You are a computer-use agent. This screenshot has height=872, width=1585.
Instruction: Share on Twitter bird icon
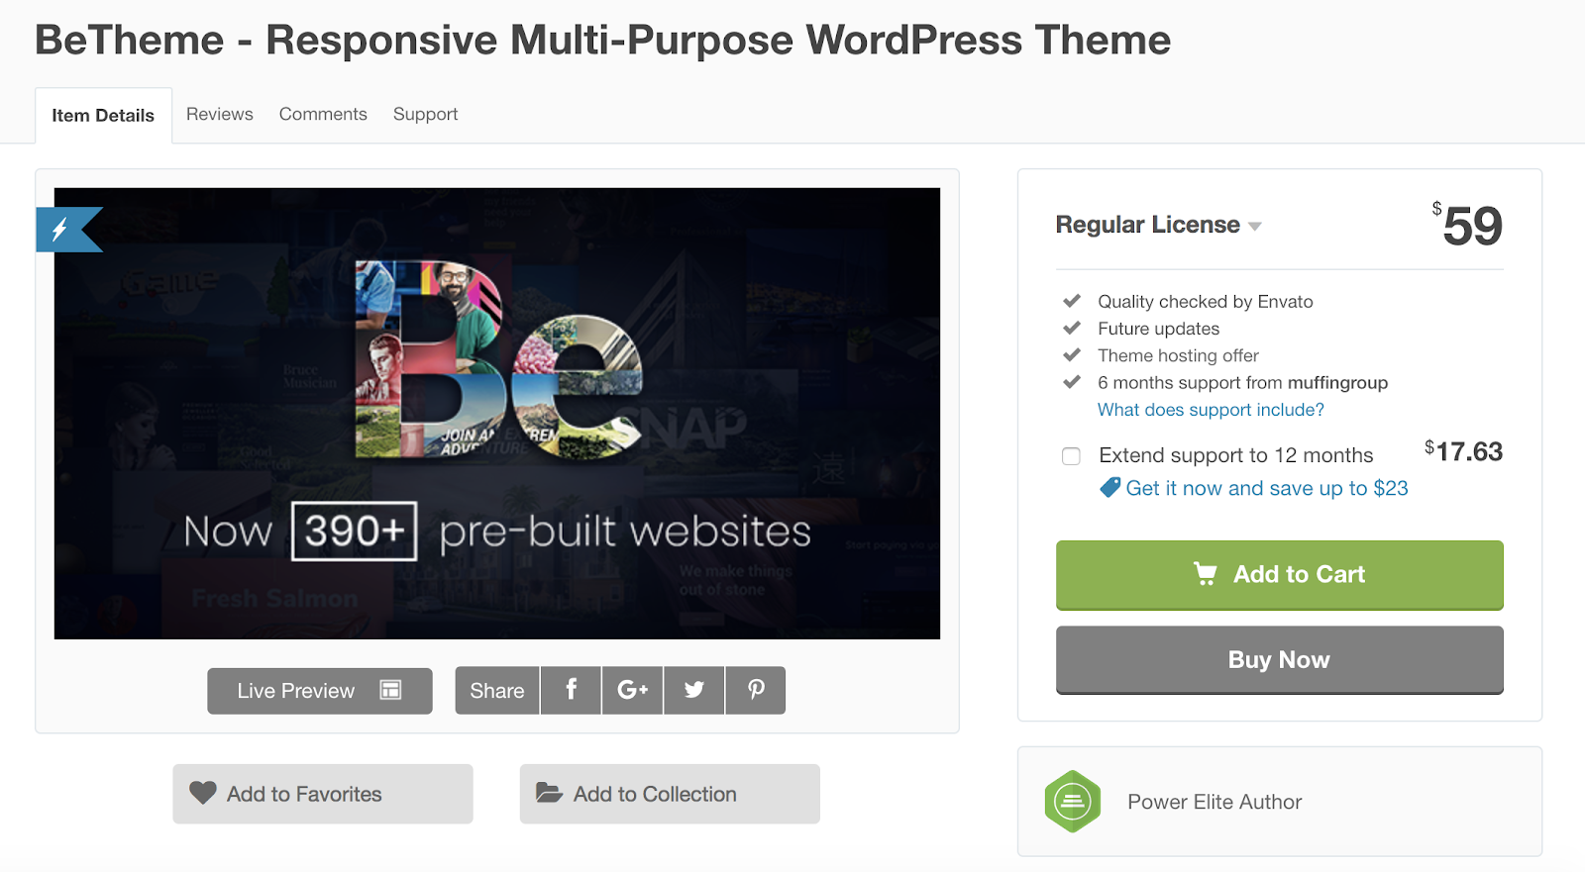point(693,691)
